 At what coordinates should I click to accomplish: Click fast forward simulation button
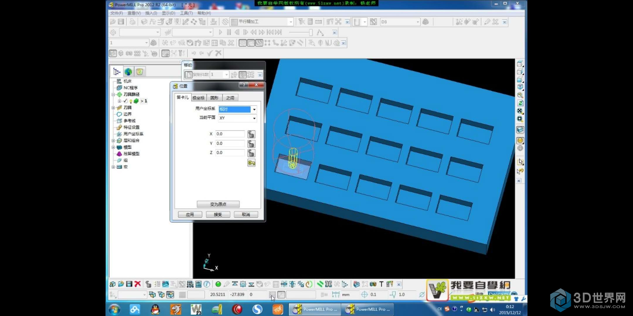tap(262, 32)
